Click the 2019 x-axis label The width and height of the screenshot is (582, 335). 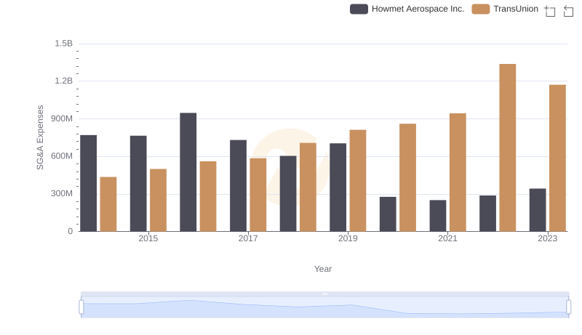[348, 238]
